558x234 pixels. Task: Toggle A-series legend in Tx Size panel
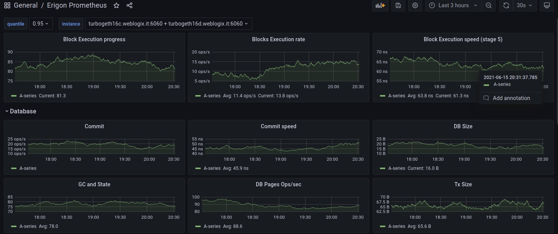pyautogui.click(x=397, y=226)
